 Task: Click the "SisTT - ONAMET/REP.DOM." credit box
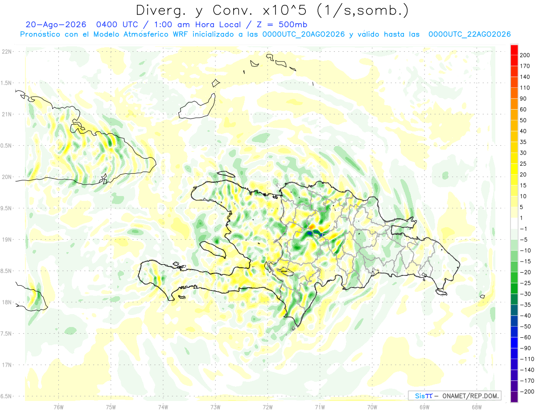coord(454,396)
